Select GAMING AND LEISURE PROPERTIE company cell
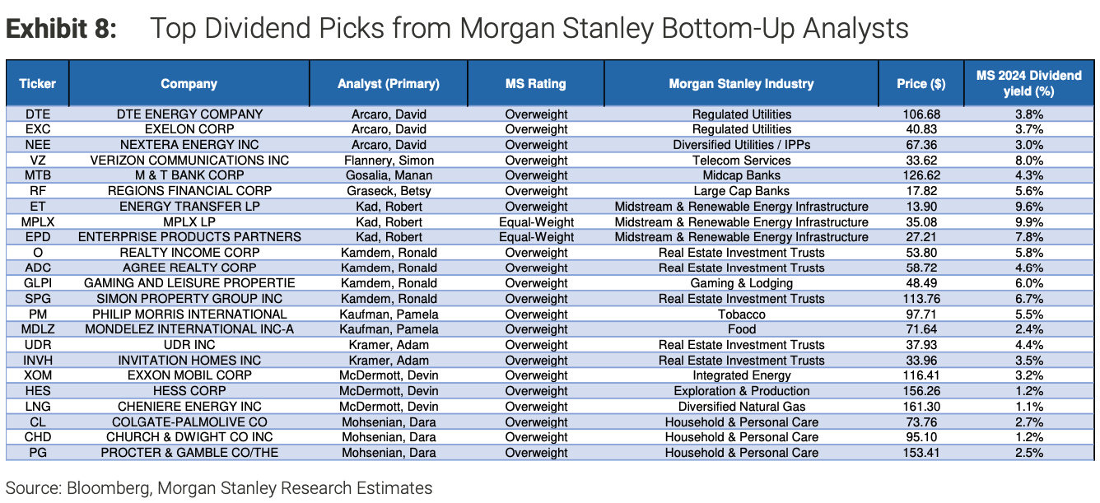Image resolution: width=1100 pixels, height=503 pixels. [189, 283]
